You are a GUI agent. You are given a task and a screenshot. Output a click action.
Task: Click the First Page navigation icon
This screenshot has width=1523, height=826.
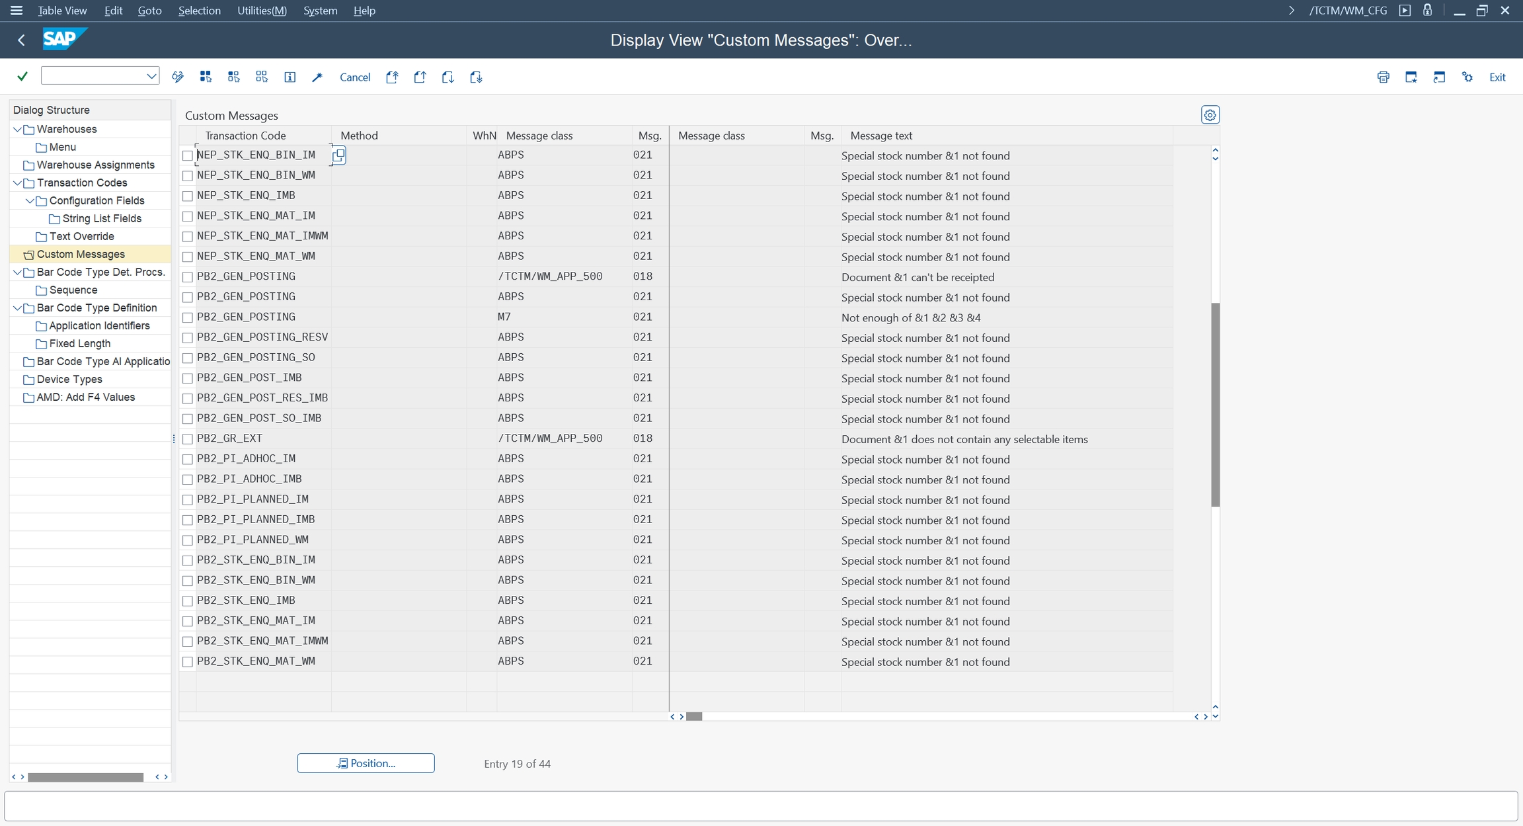(x=392, y=77)
